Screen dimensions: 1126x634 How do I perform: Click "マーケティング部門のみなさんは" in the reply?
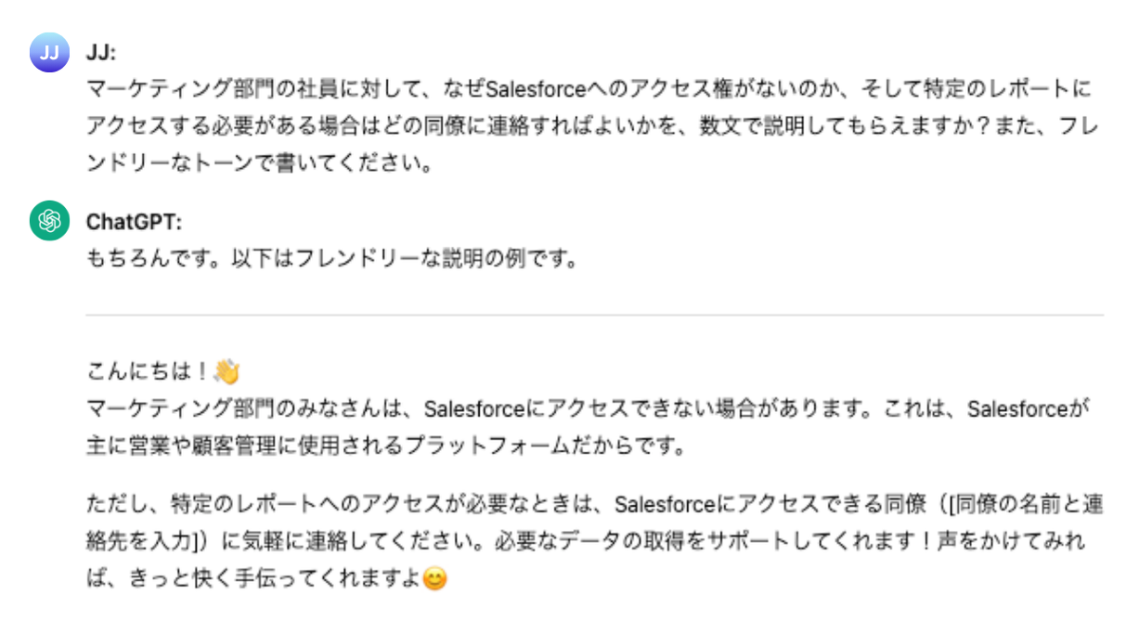click(x=241, y=408)
